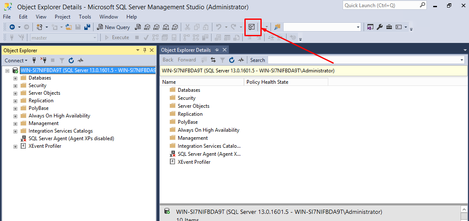Collapse the WIN-SI7NIFBDA9T server node
Image resolution: width=469 pixels, height=221 pixels.
(x=8, y=71)
